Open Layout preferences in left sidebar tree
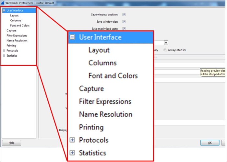Screen dimensions: 227x162 (14, 16)
